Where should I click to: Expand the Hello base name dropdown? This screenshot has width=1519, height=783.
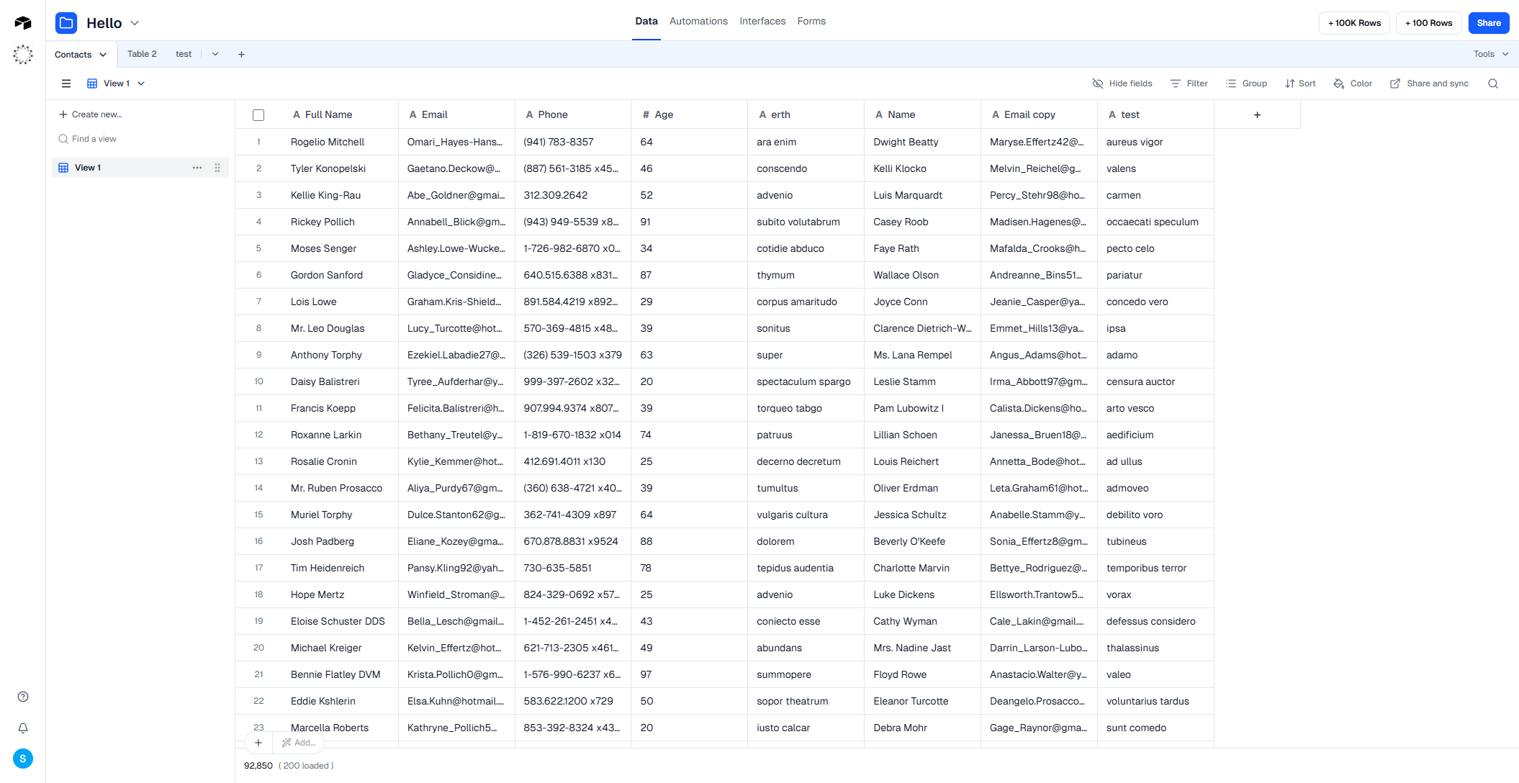click(135, 22)
